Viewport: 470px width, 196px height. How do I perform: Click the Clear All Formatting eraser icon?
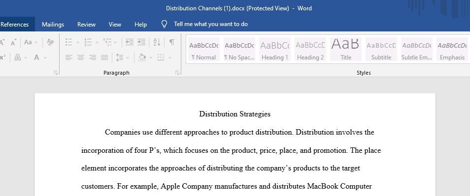pos(50,42)
